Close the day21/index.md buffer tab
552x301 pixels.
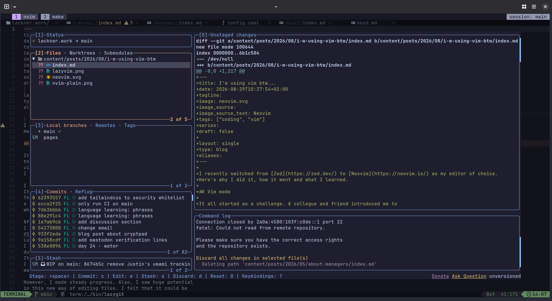[x=330, y=23]
